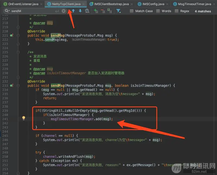Close the MsgTimeoutTimer.java tab

[214, 4]
